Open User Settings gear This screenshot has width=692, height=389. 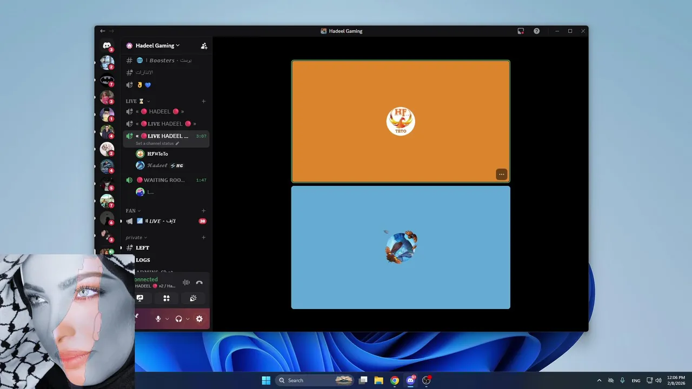pyautogui.click(x=199, y=319)
